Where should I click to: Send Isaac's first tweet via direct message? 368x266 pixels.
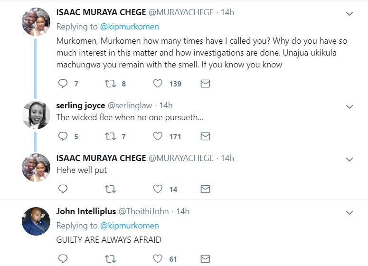click(205, 84)
